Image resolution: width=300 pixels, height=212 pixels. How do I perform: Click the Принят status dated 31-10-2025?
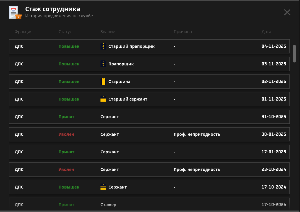click(x=67, y=117)
